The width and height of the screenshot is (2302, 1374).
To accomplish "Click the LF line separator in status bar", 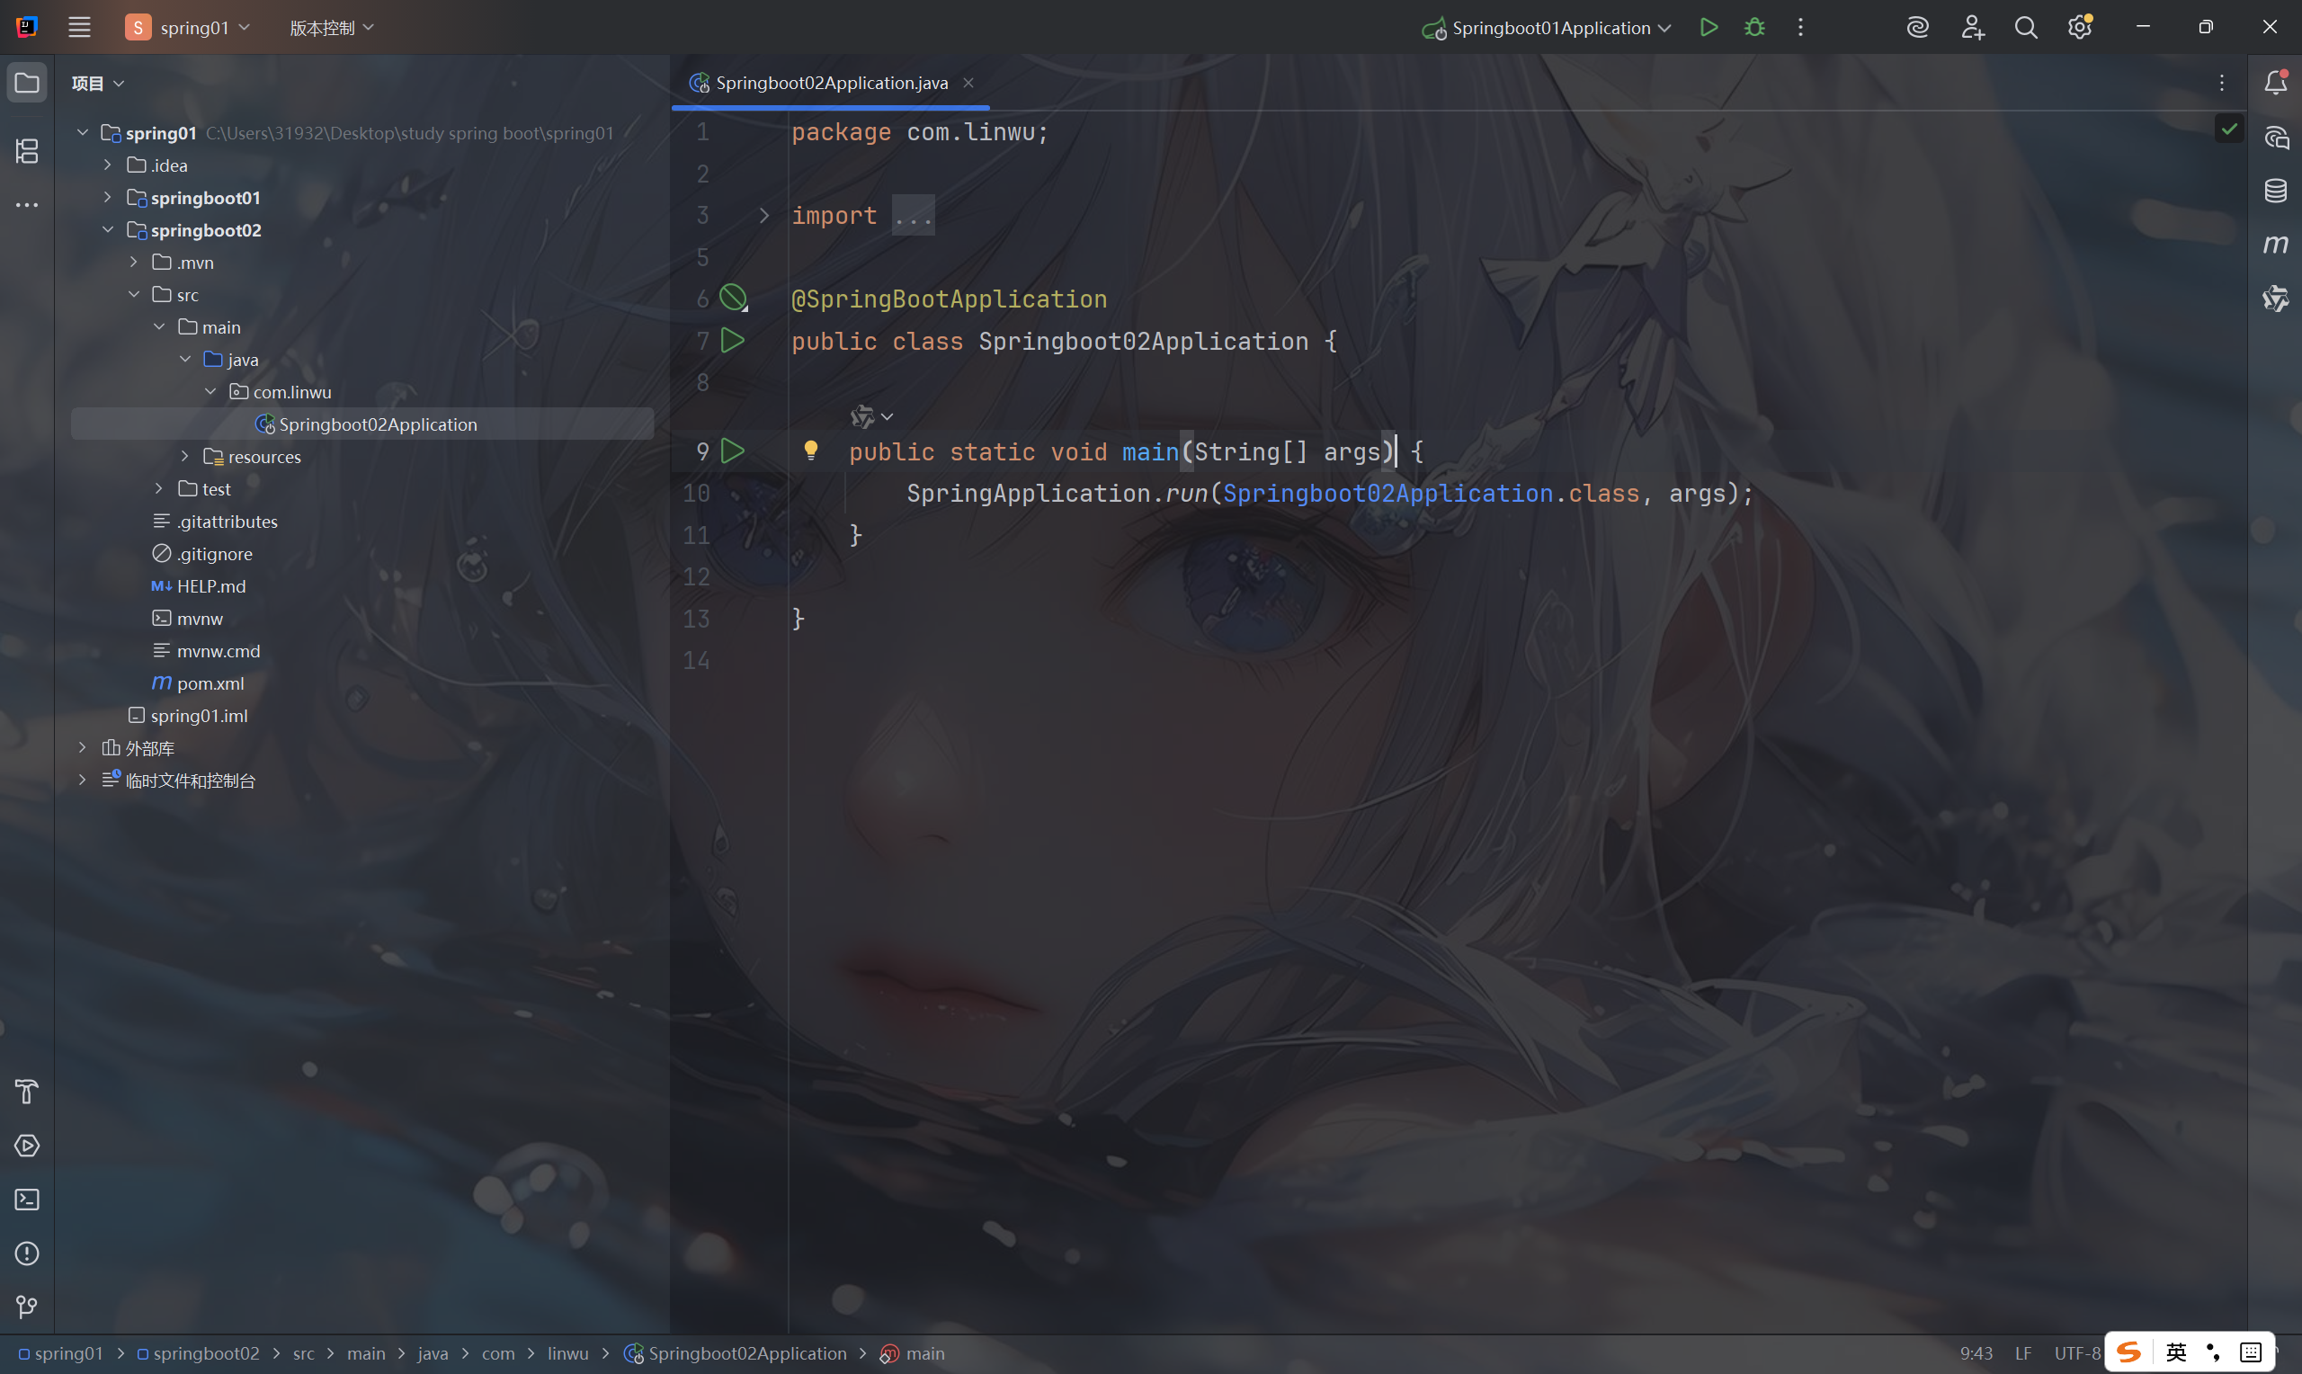I will [2023, 1352].
